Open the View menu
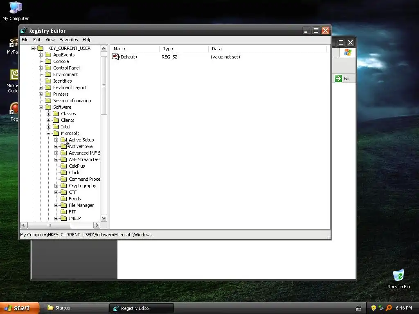419x314 pixels. pos(50,40)
